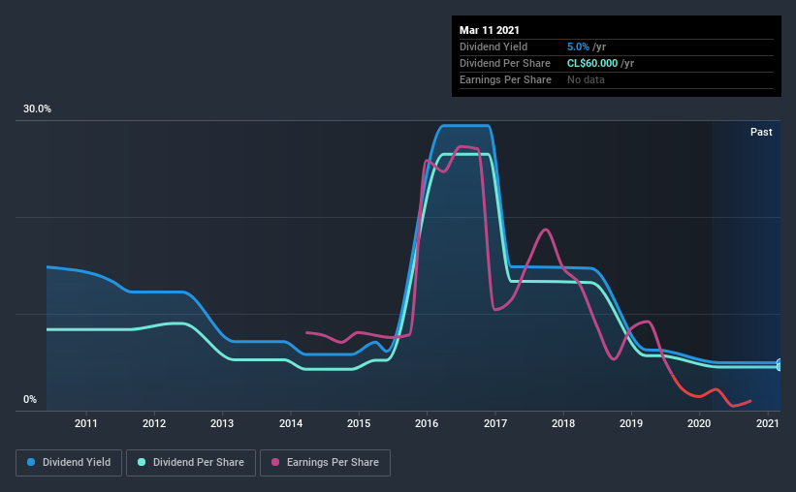Image resolution: width=796 pixels, height=492 pixels.
Task: Click the tooltip Dividend Per Share row label
Action: click(504, 63)
